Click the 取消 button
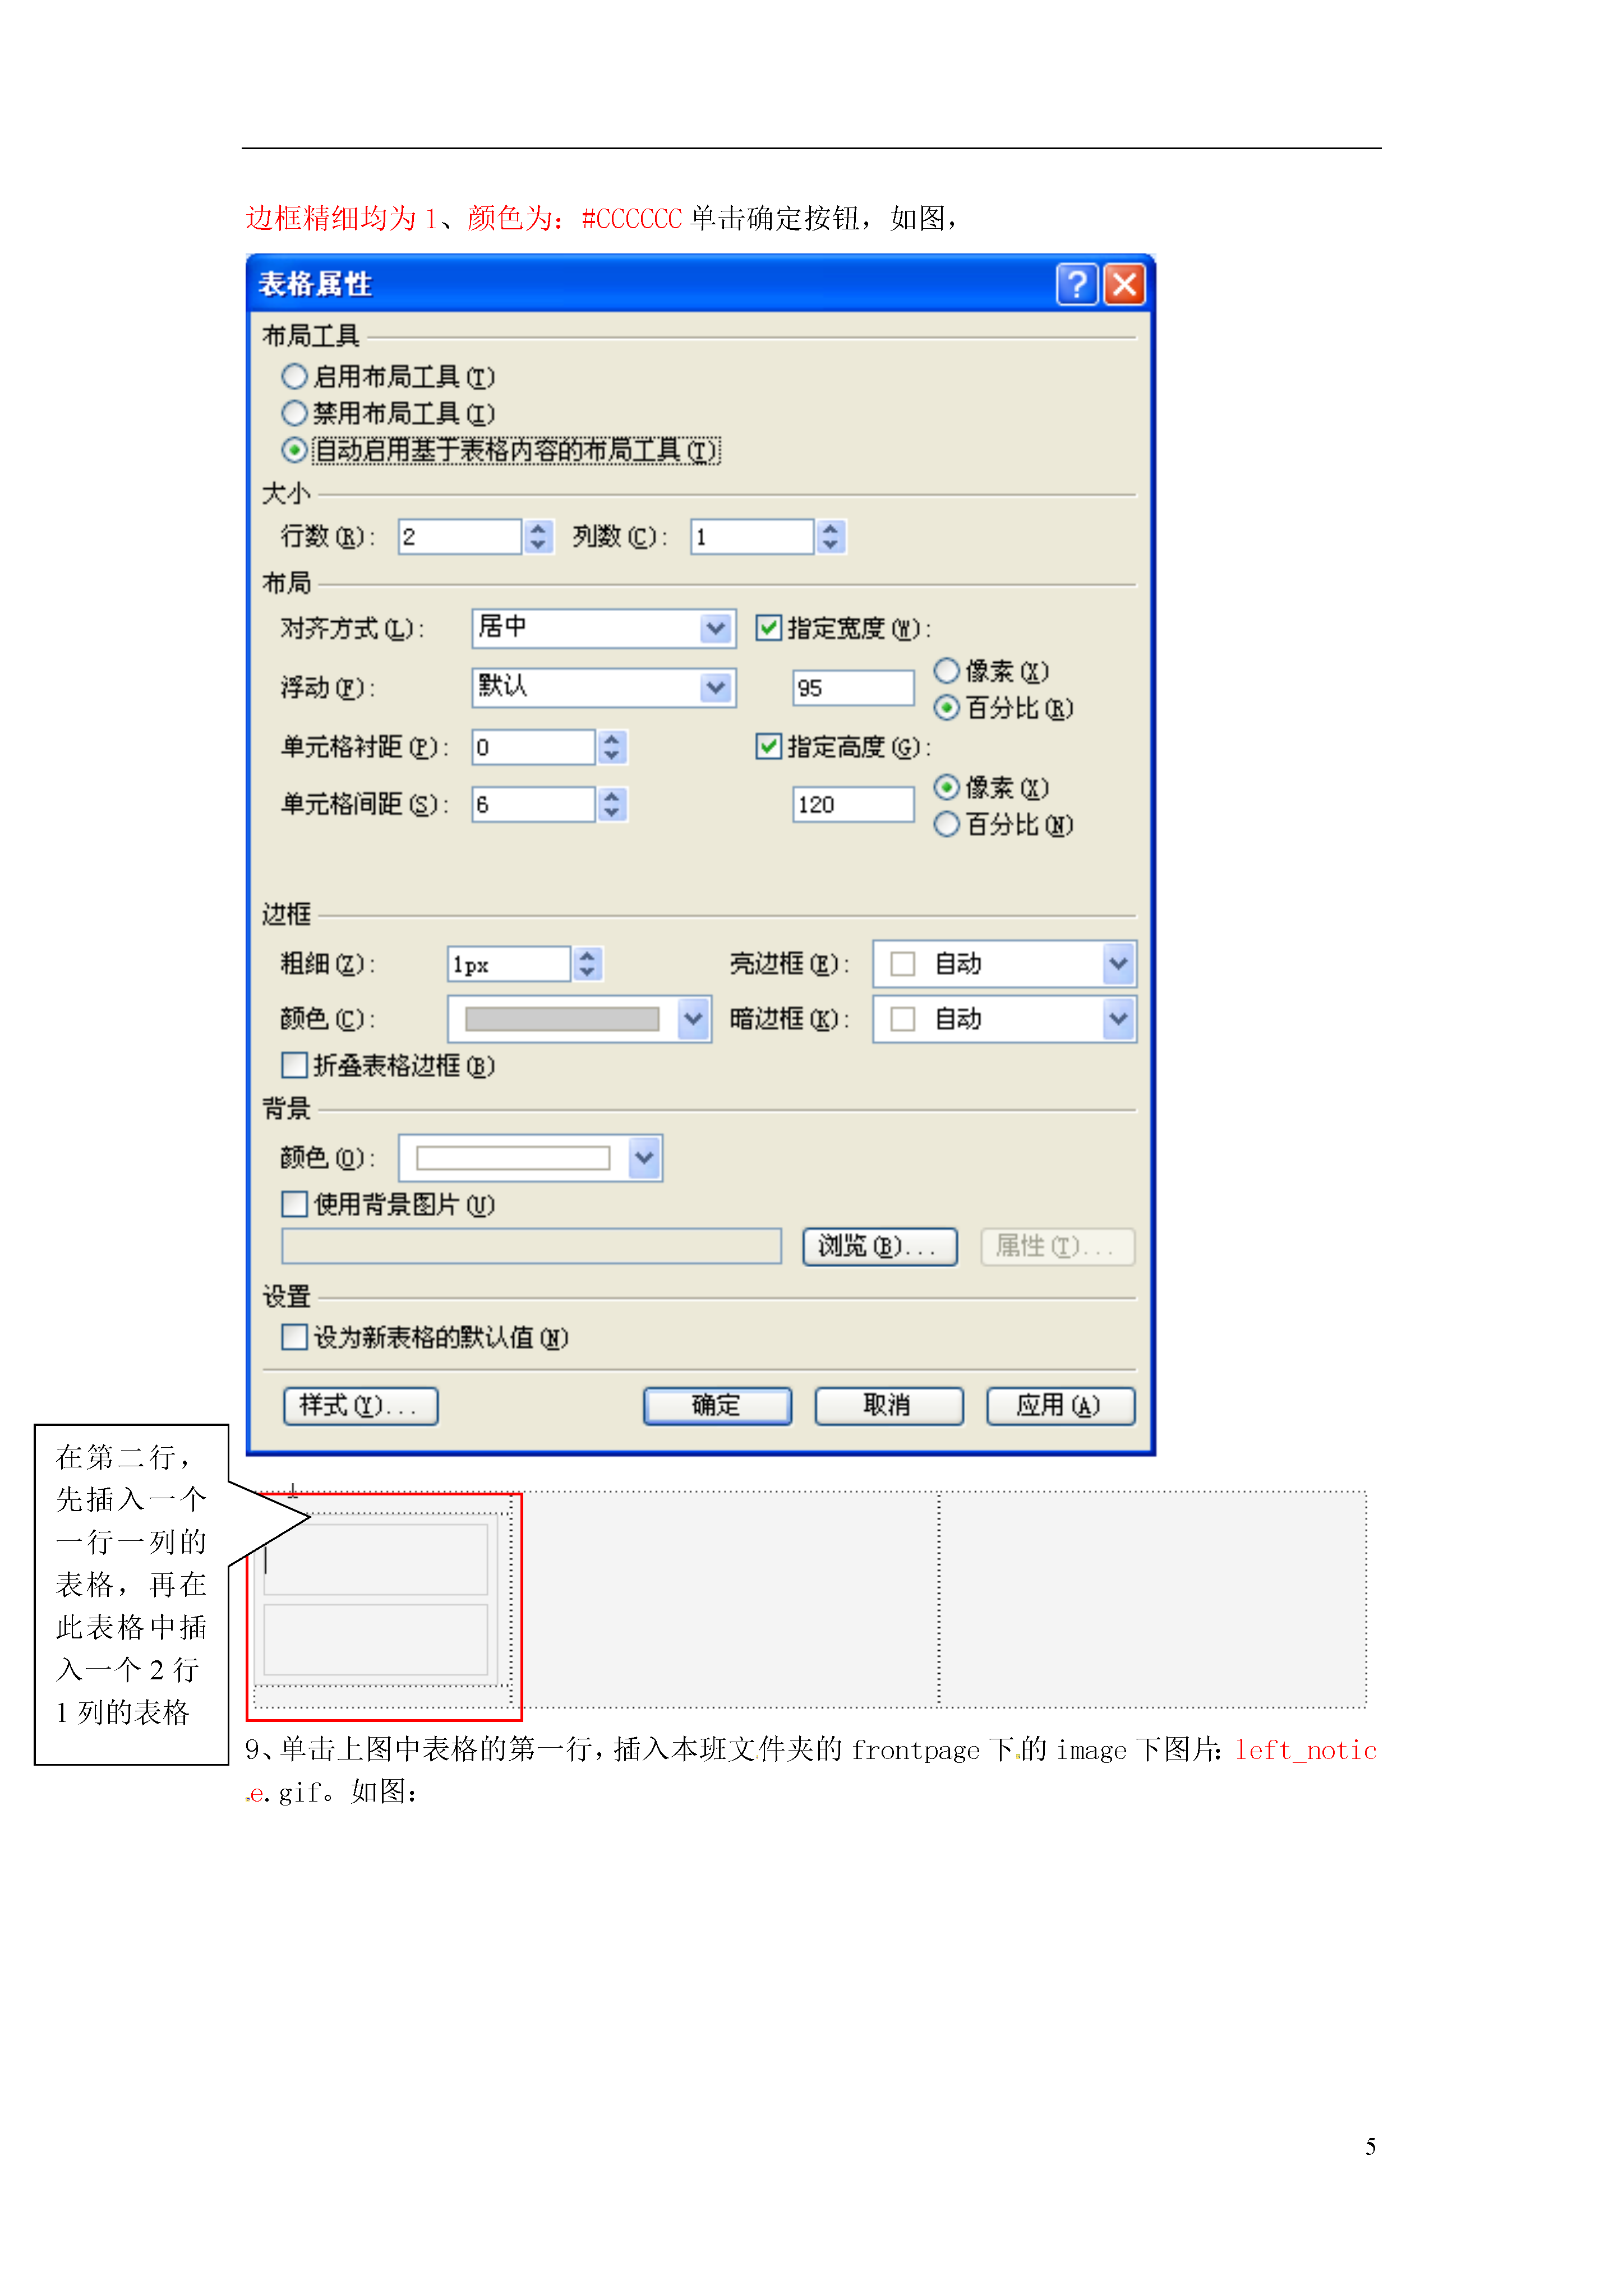This screenshot has height=2295, width=1623. [889, 1405]
